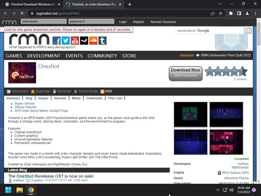Expand the tab search dropdown arrow

tap(220, 4)
